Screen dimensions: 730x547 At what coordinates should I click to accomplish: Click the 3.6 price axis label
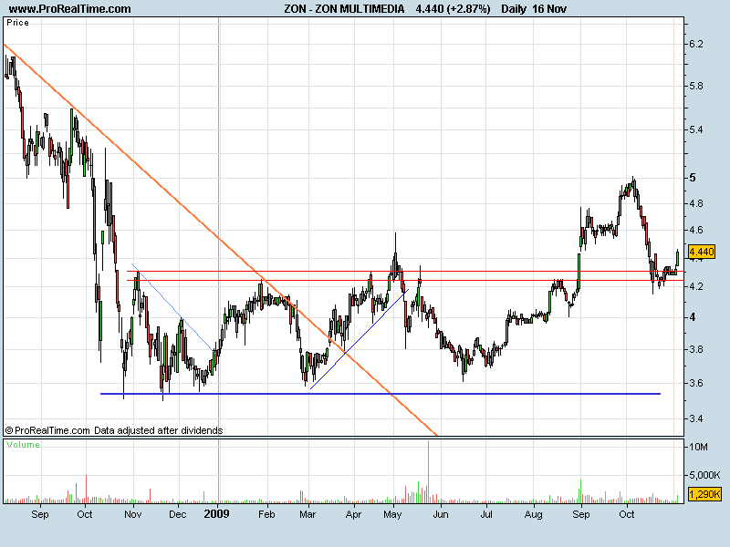(x=696, y=384)
